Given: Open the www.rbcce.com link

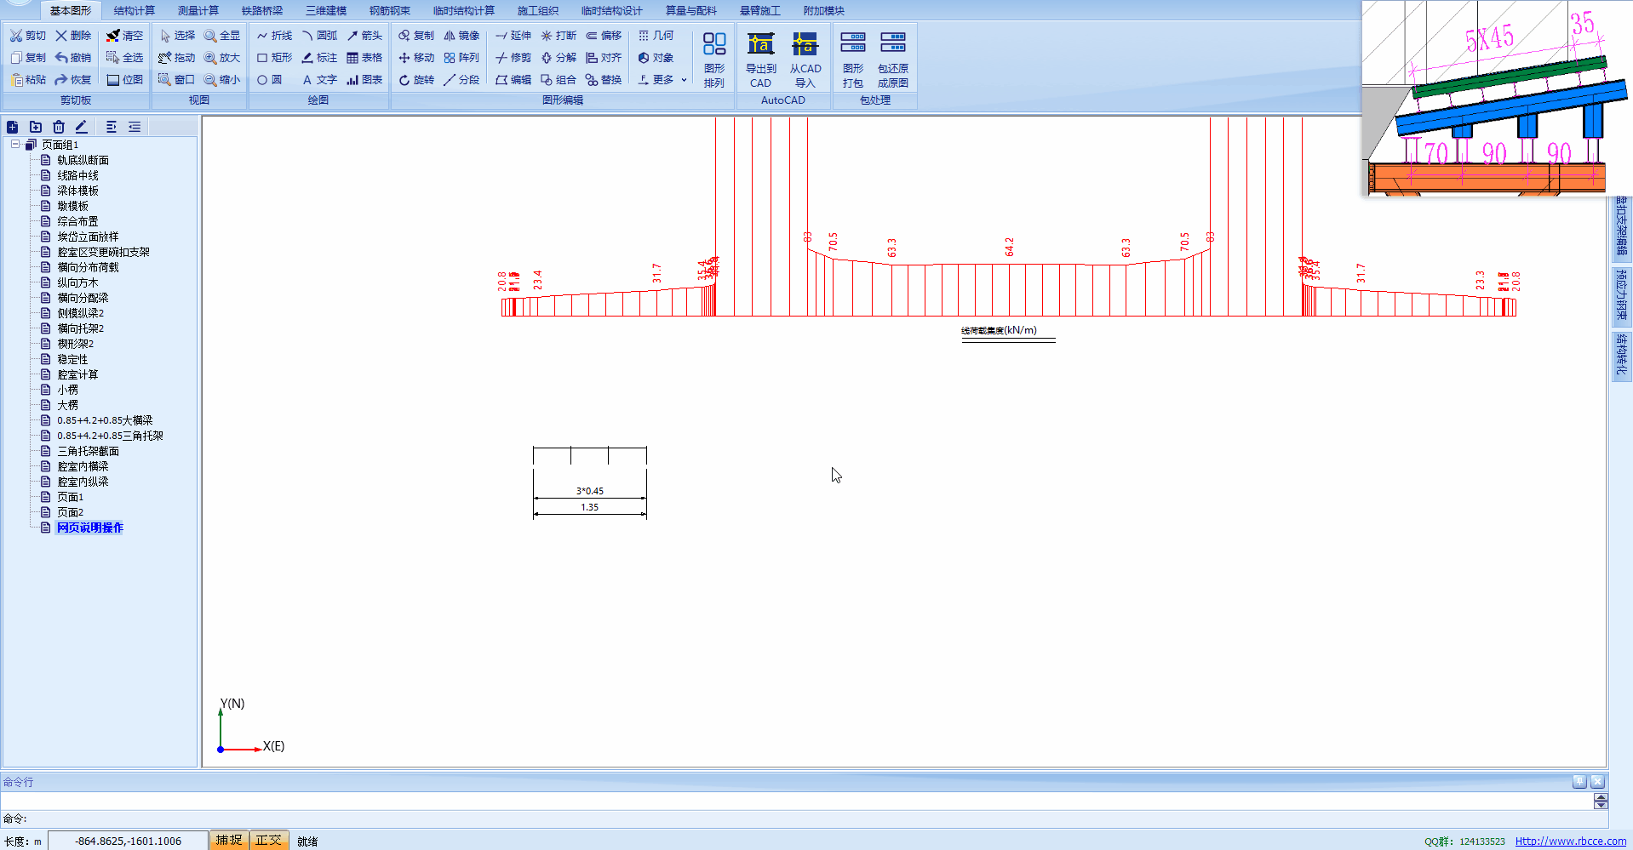Looking at the screenshot, I should pyautogui.click(x=1570, y=841).
